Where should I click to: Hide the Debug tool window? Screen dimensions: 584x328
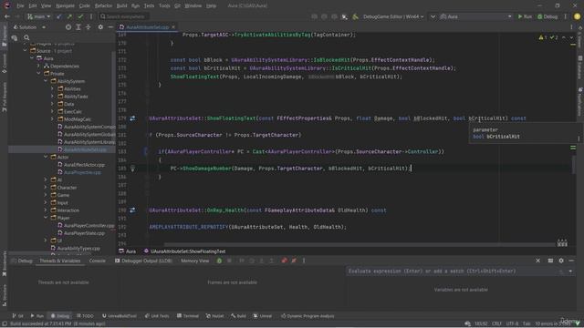pos(571,261)
